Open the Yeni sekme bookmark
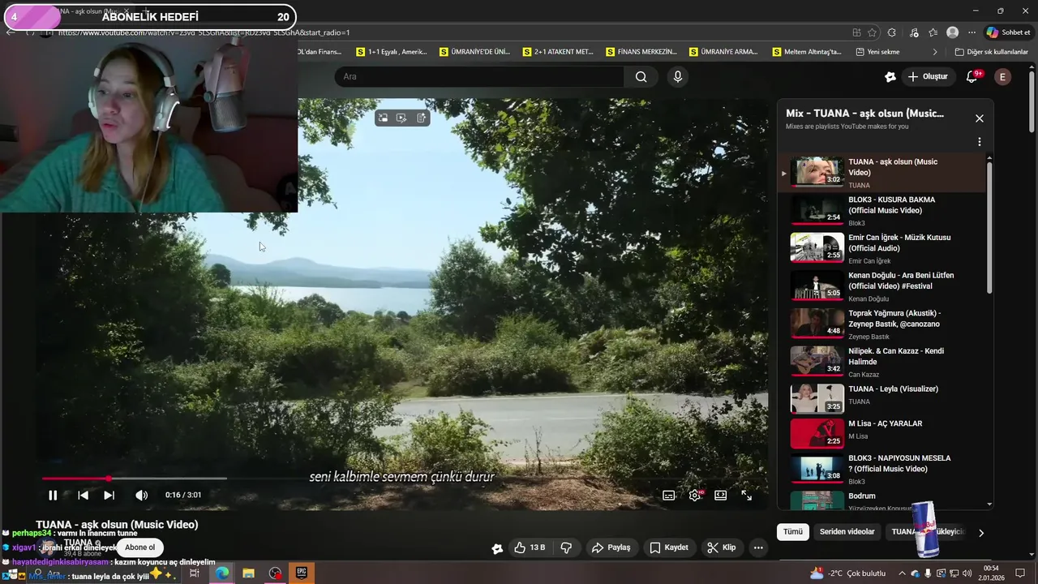Image resolution: width=1038 pixels, height=584 pixels. [x=877, y=52]
